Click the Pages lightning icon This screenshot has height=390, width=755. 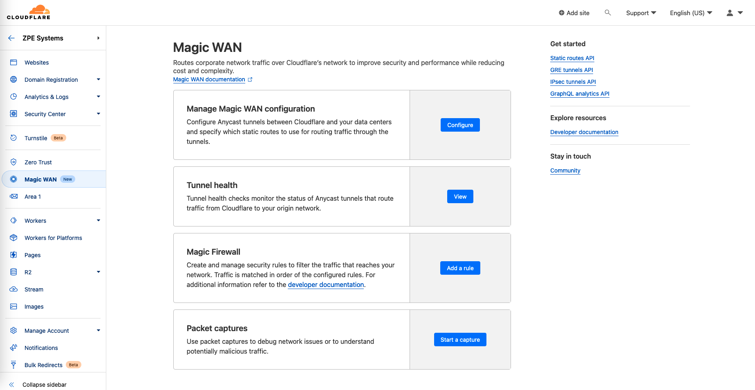13,255
